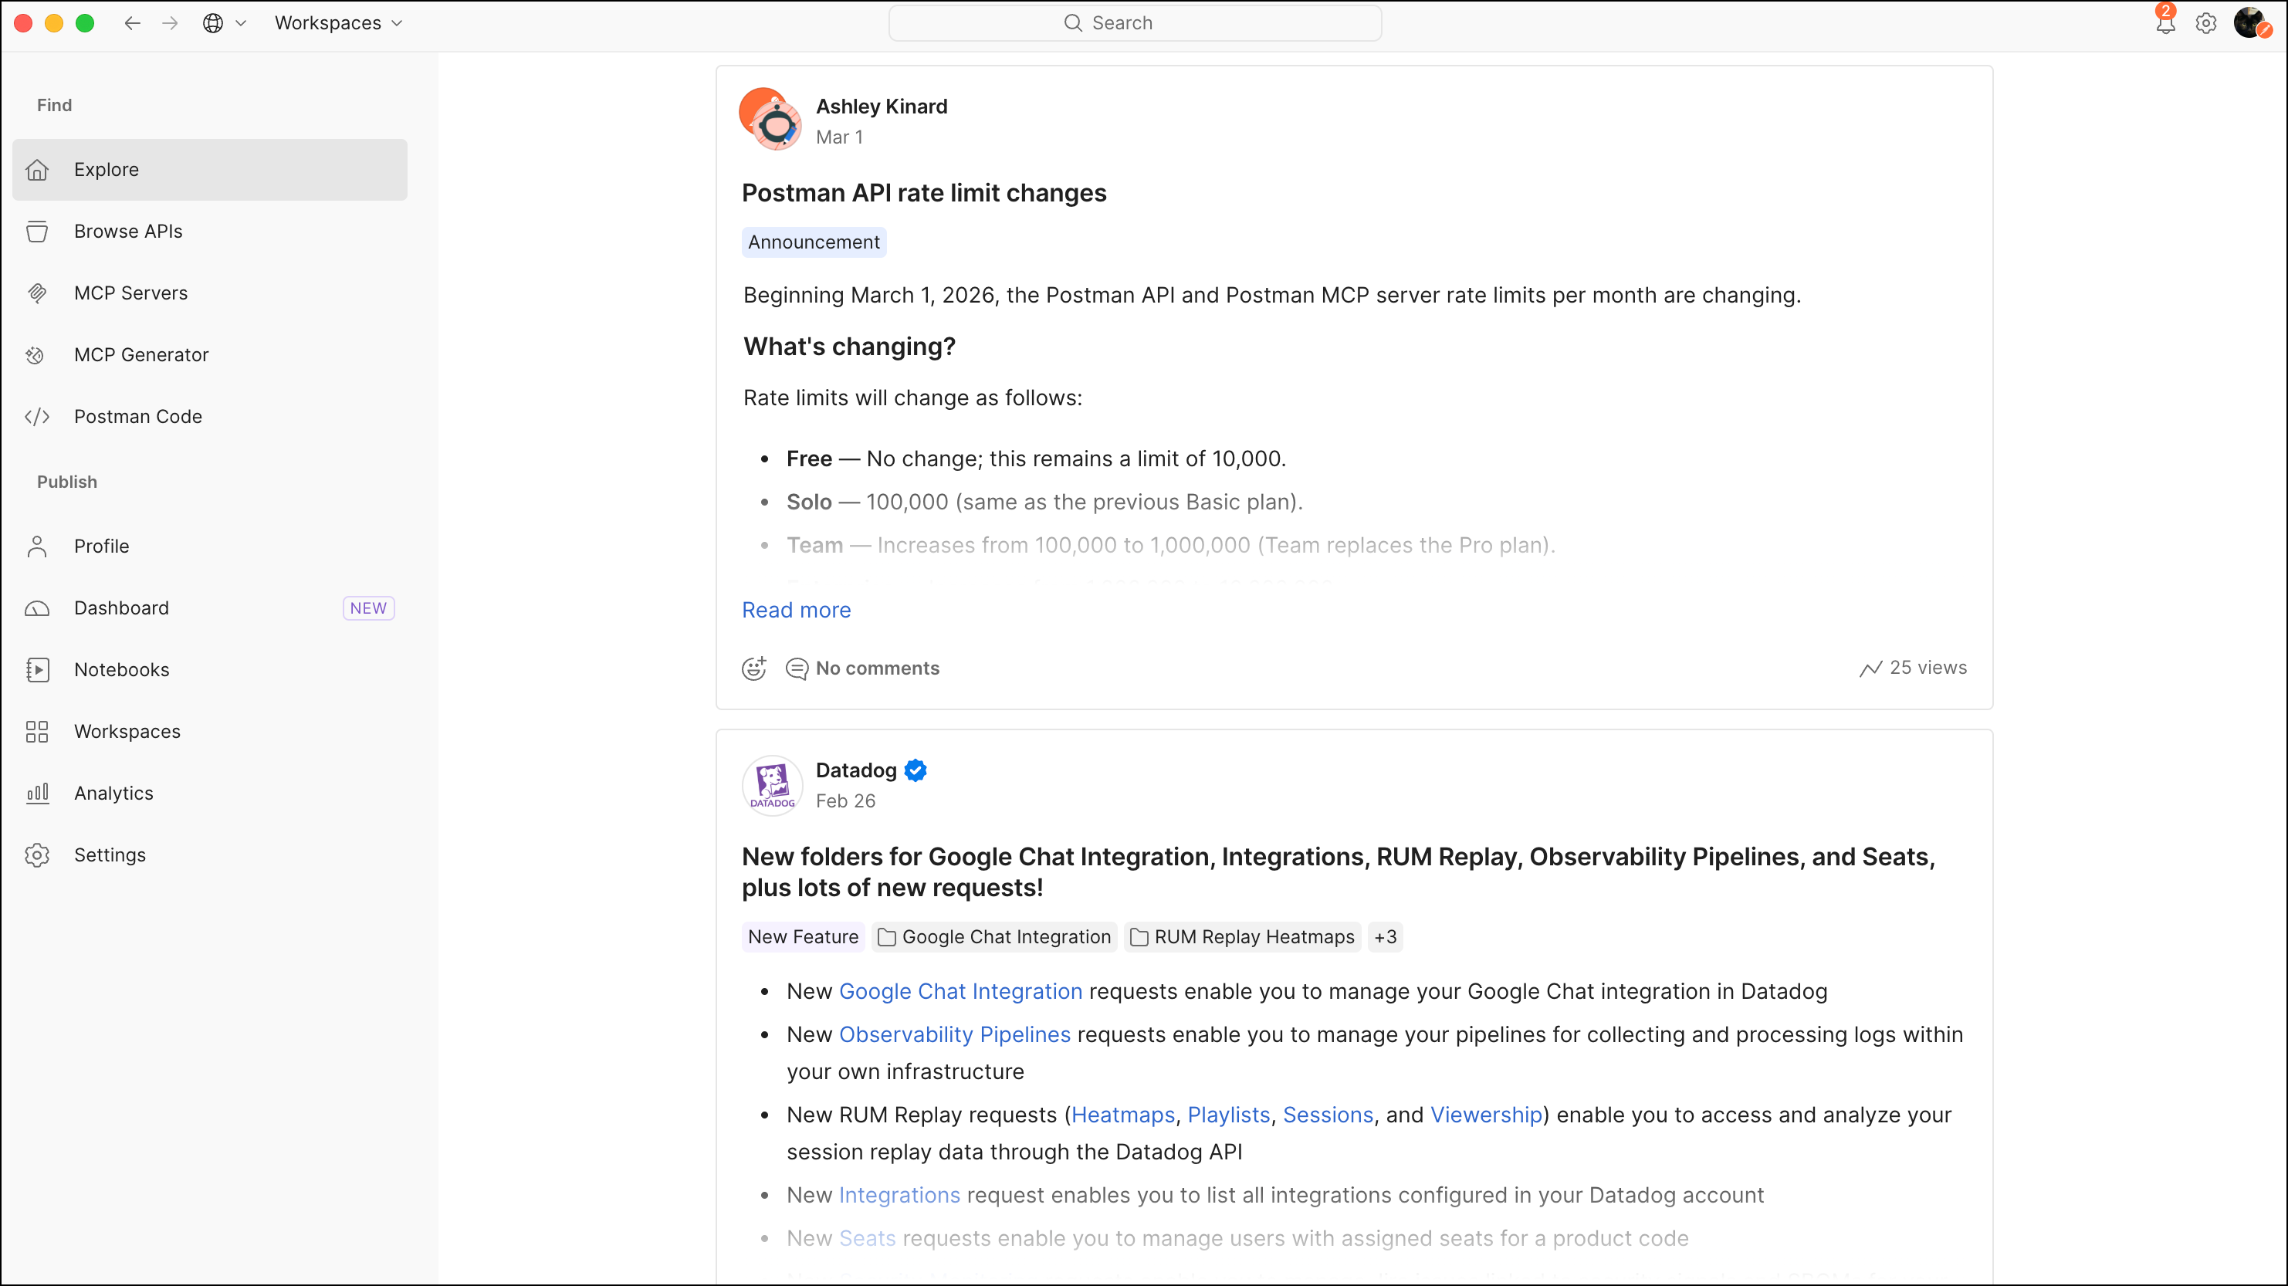This screenshot has height=1286, width=2288.
Task: Open sidebar Settings page
Action: click(x=210, y=855)
